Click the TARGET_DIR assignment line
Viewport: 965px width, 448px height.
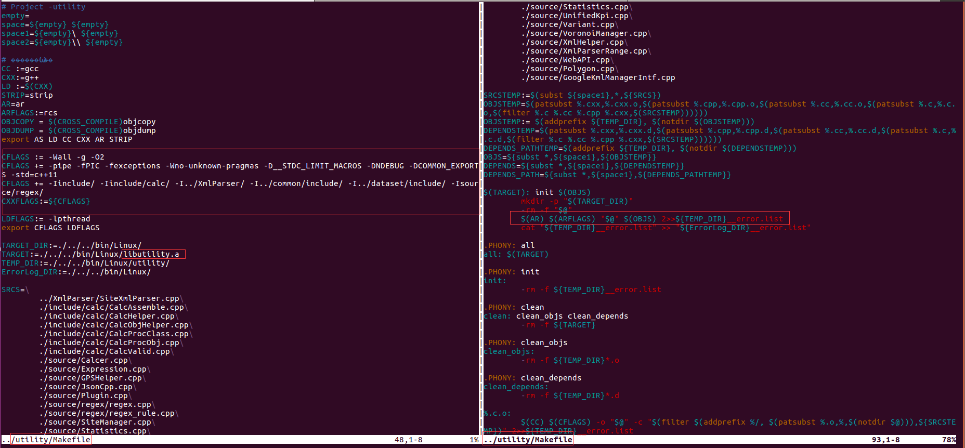click(71, 245)
